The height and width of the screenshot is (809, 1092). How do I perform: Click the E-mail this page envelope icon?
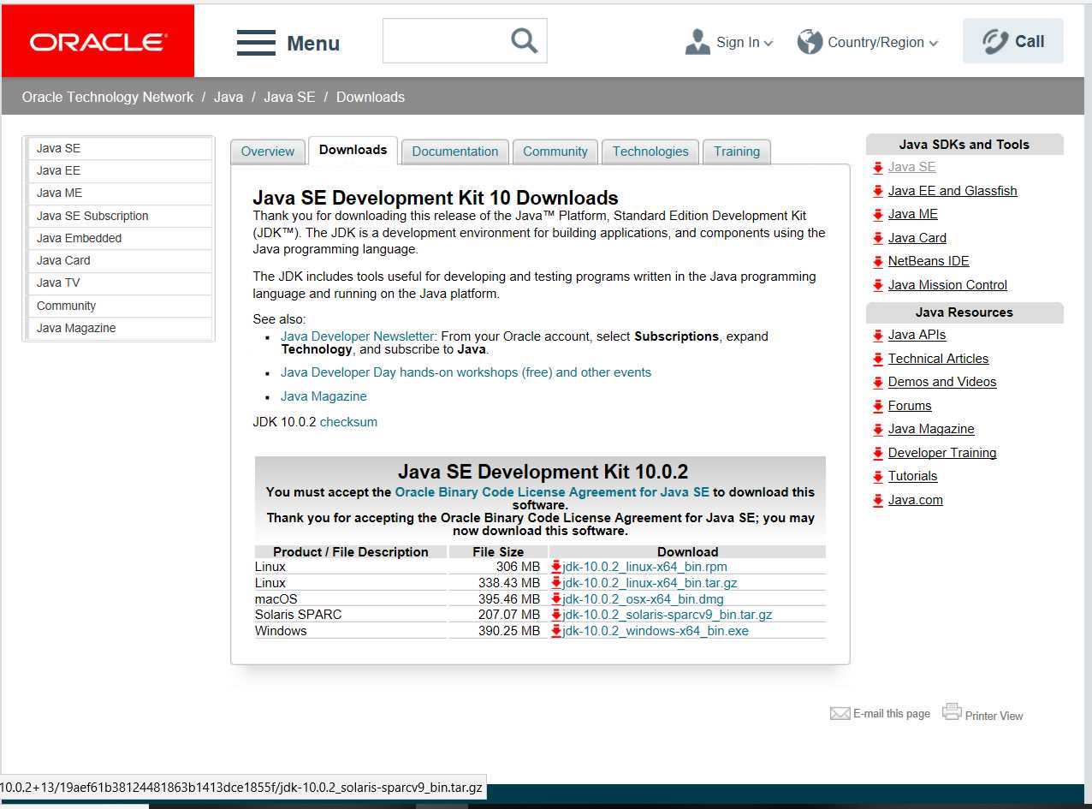(x=840, y=713)
